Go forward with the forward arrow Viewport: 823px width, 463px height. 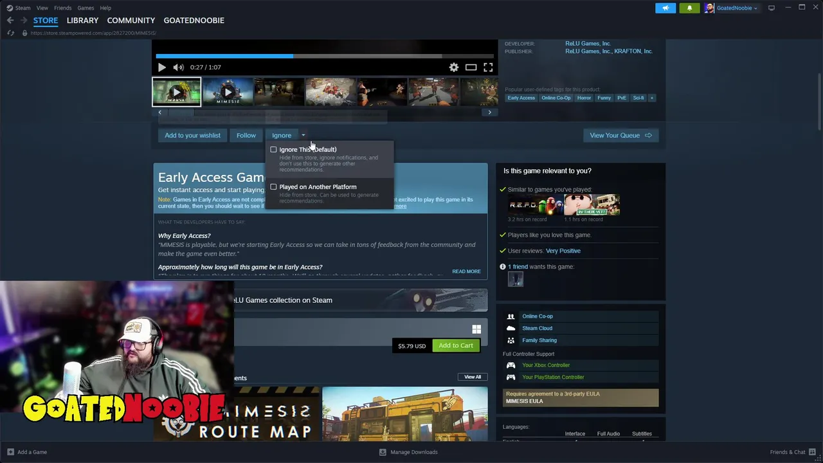24,21
